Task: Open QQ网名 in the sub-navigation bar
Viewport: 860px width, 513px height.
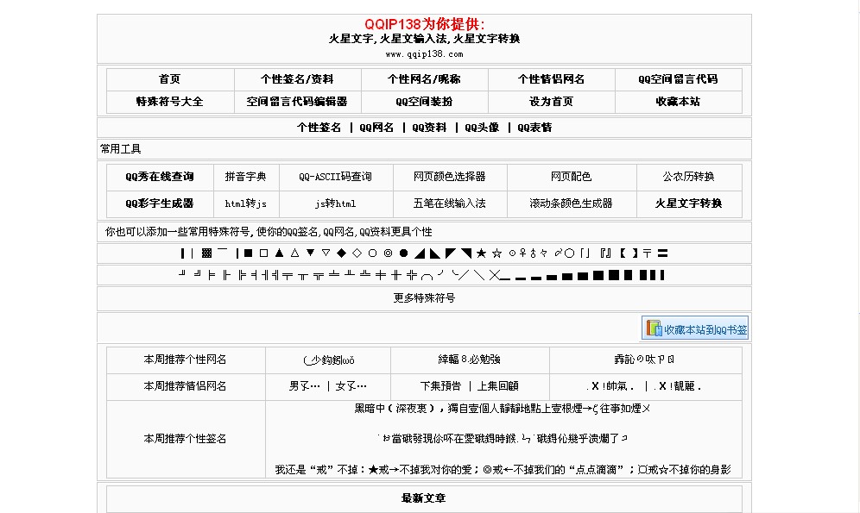Action: pyautogui.click(x=376, y=128)
